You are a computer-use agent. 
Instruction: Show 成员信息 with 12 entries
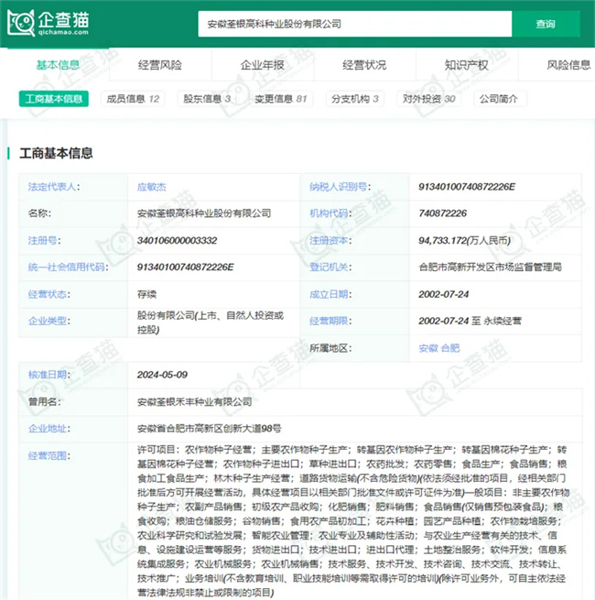(133, 99)
